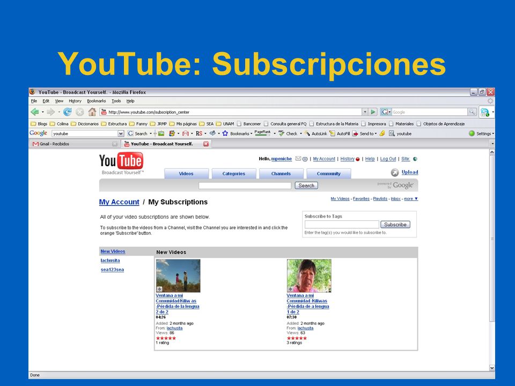This screenshot has height=386, width=515.
Task: Go back with the green Back arrow
Action: pos(34,112)
